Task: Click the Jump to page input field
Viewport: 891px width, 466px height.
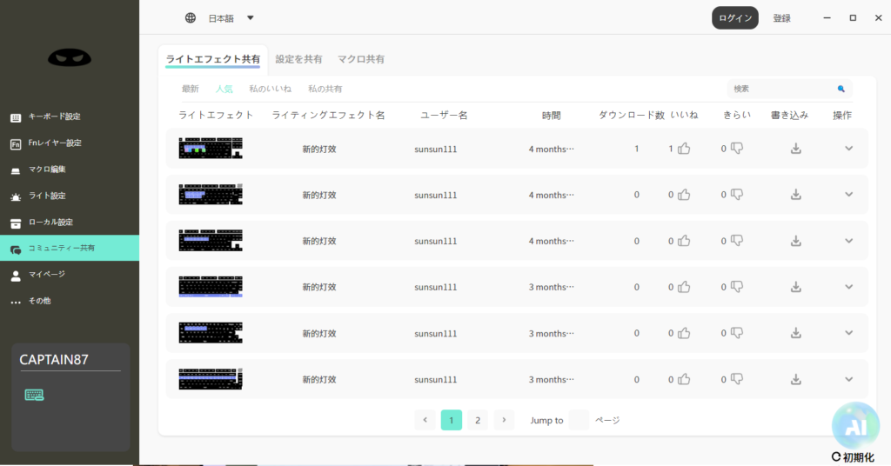Action: [x=579, y=420]
